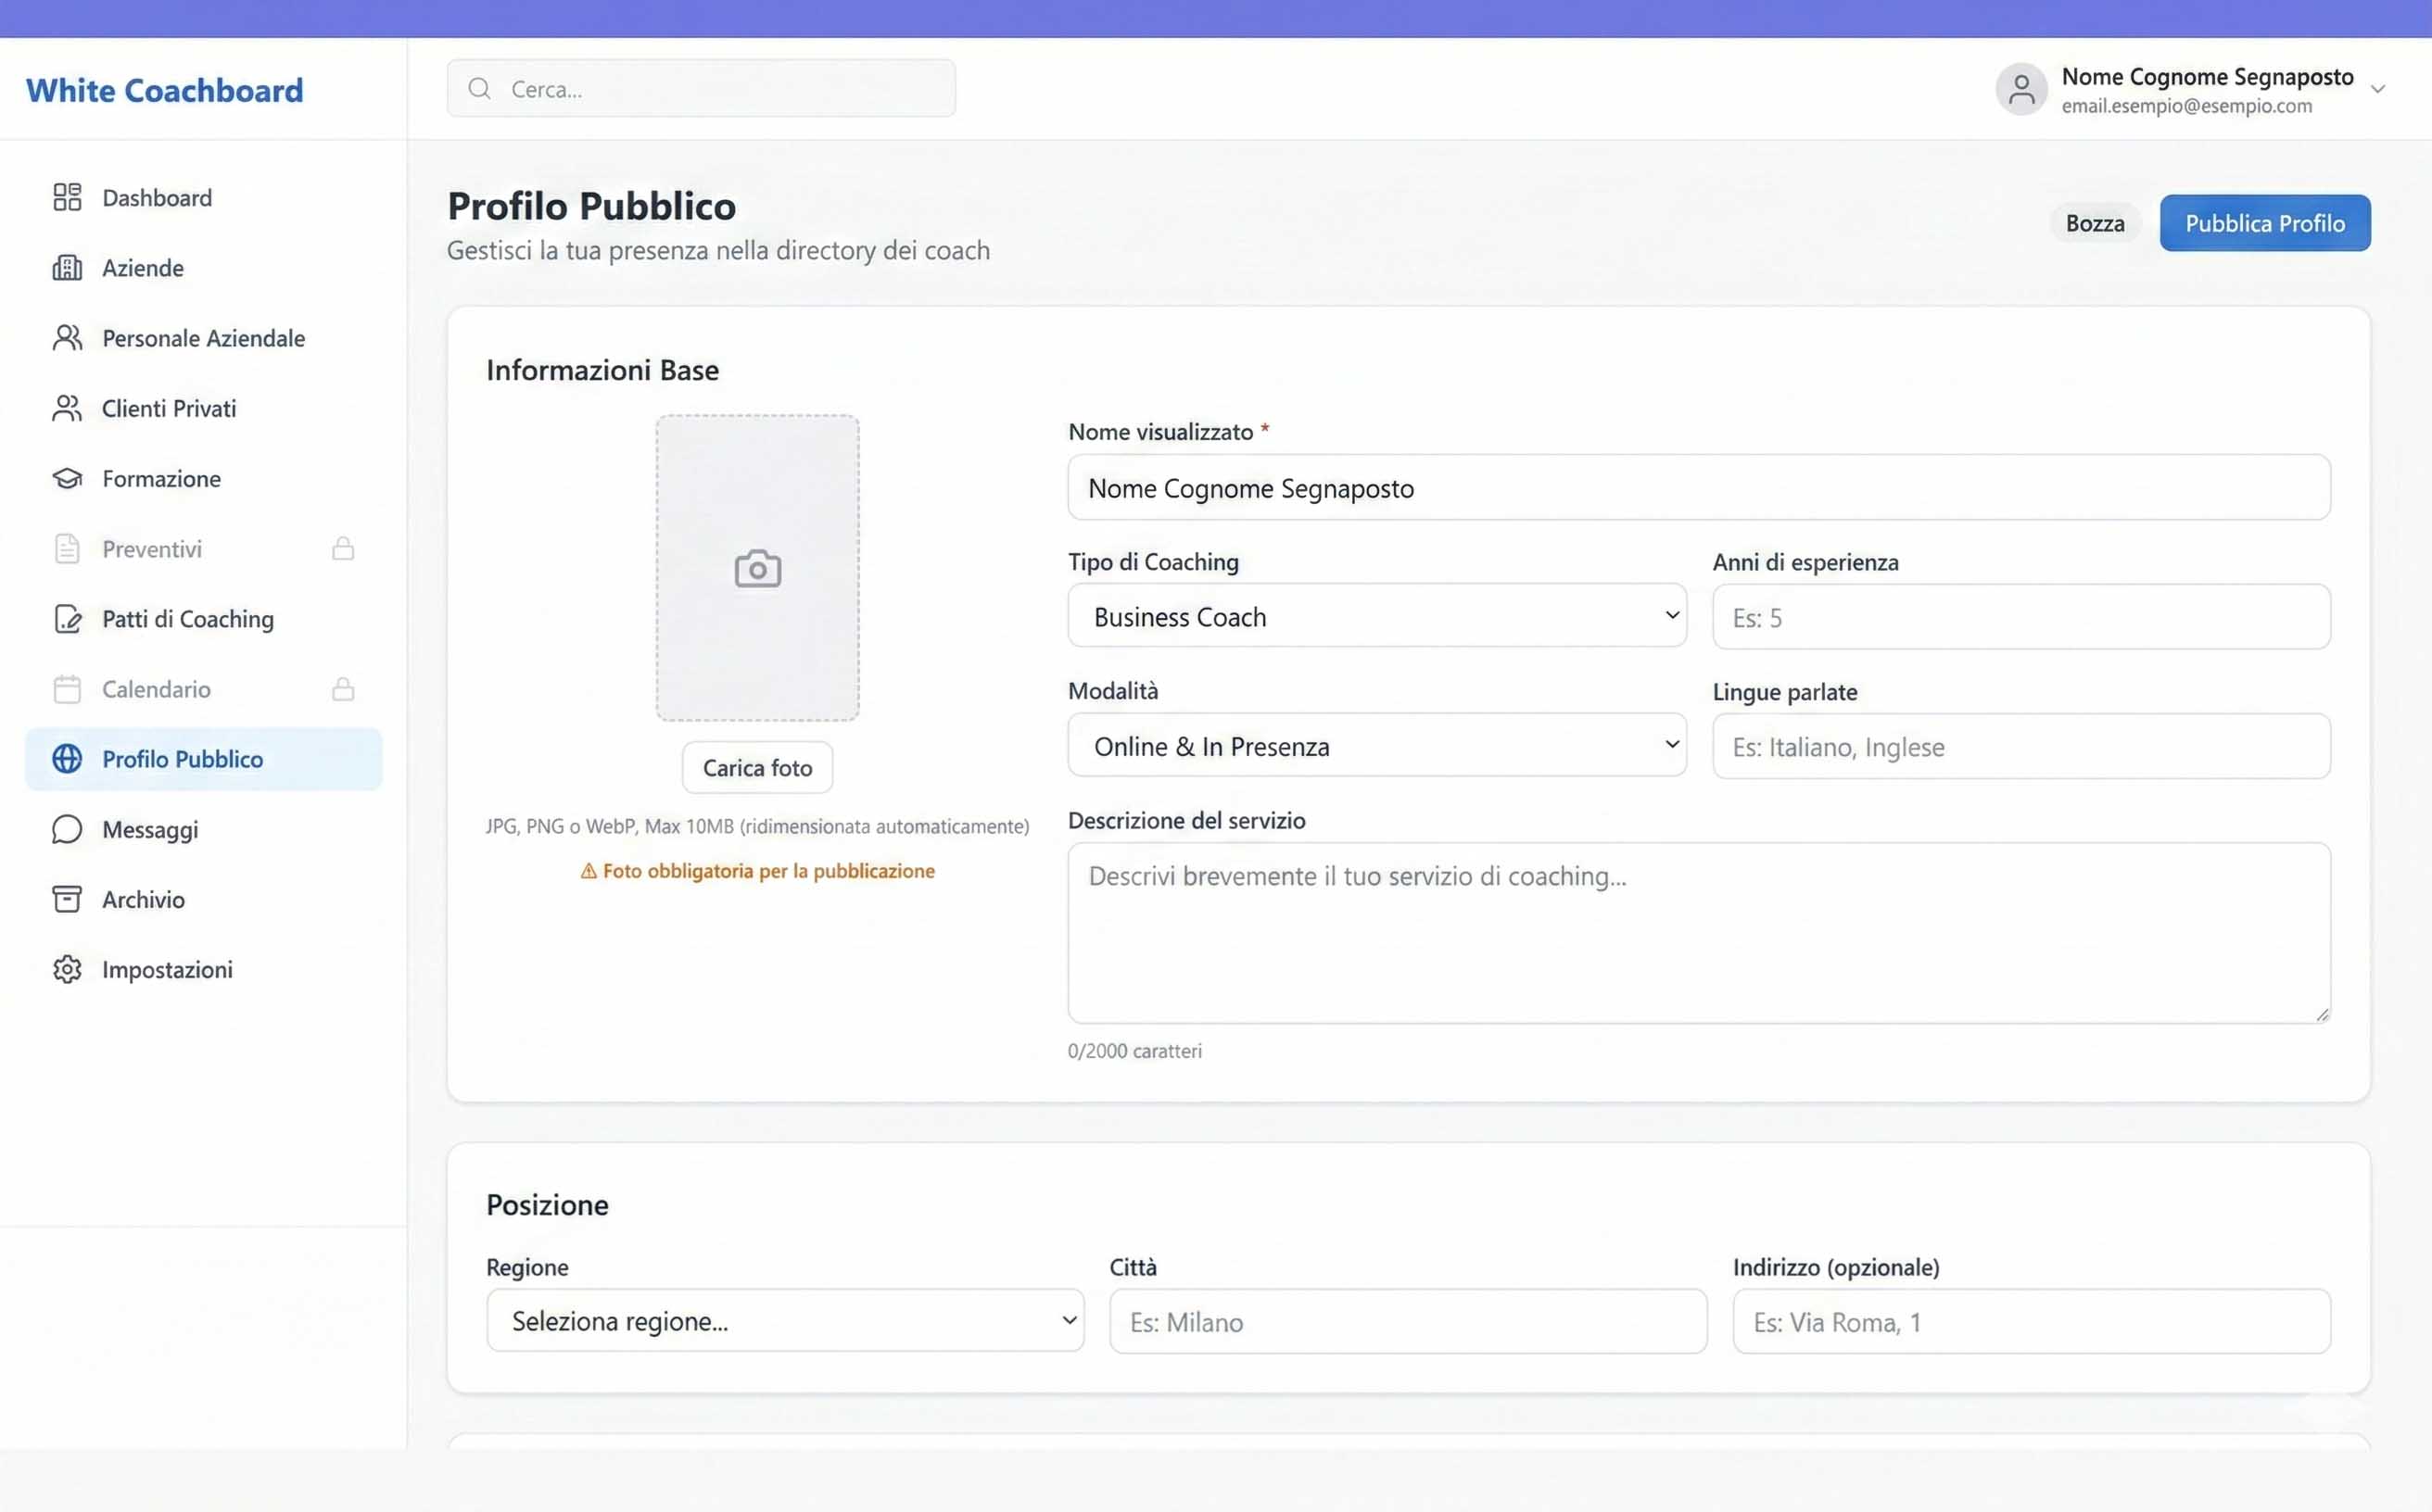Click the 'JPG, PNG o WebP' hint text
Viewport: 2432px width, 1512px height.
click(757, 826)
